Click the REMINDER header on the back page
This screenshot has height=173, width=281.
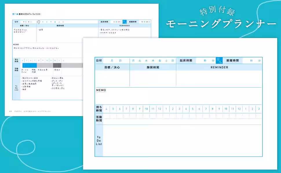125,26
